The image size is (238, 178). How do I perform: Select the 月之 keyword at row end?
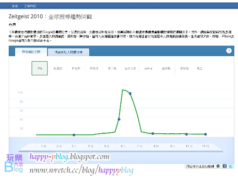pos(200,68)
